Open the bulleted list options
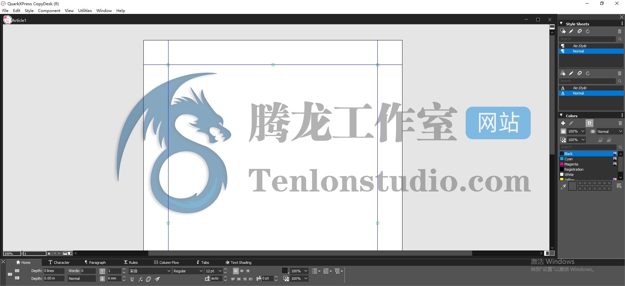 coord(316,271)
